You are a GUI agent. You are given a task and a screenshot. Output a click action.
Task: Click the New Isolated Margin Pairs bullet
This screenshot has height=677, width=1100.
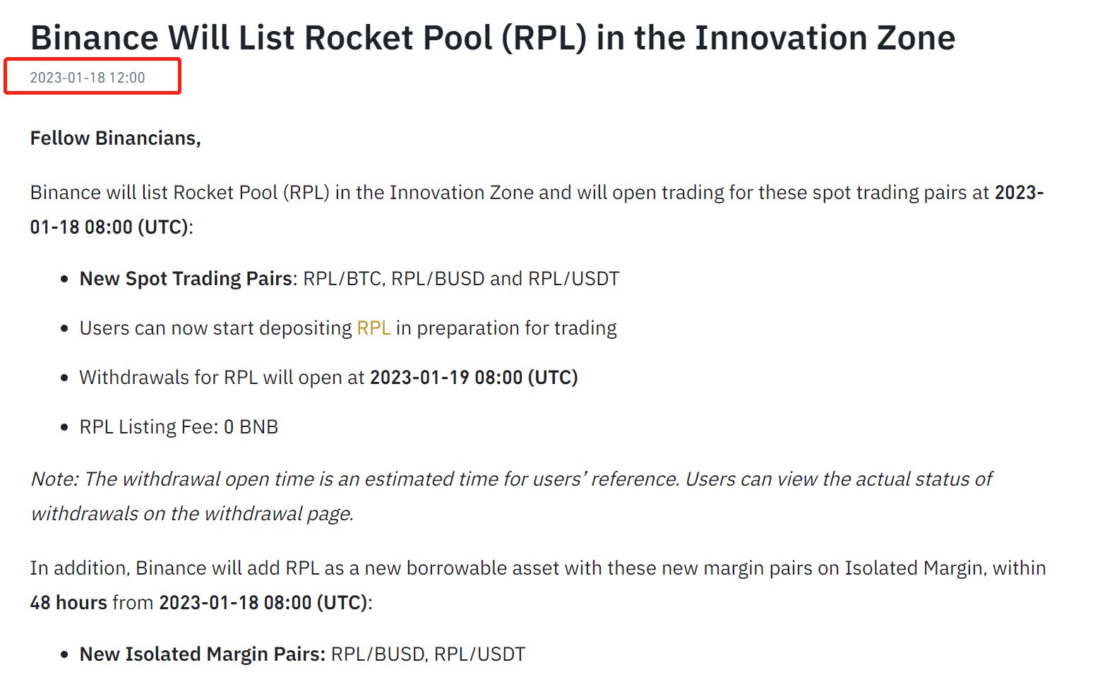(x=302, y=654)
